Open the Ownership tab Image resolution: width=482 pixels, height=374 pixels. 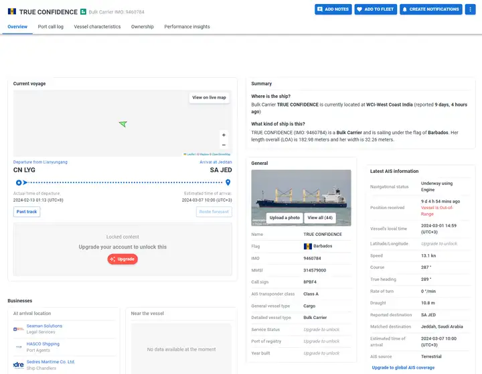coord(143,27)
